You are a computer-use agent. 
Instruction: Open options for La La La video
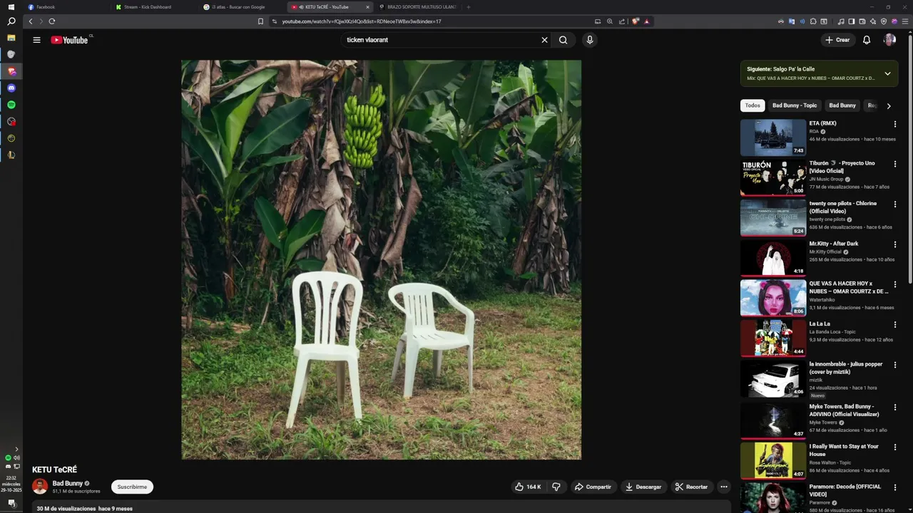pyautogui.click(x=895, y=325)
